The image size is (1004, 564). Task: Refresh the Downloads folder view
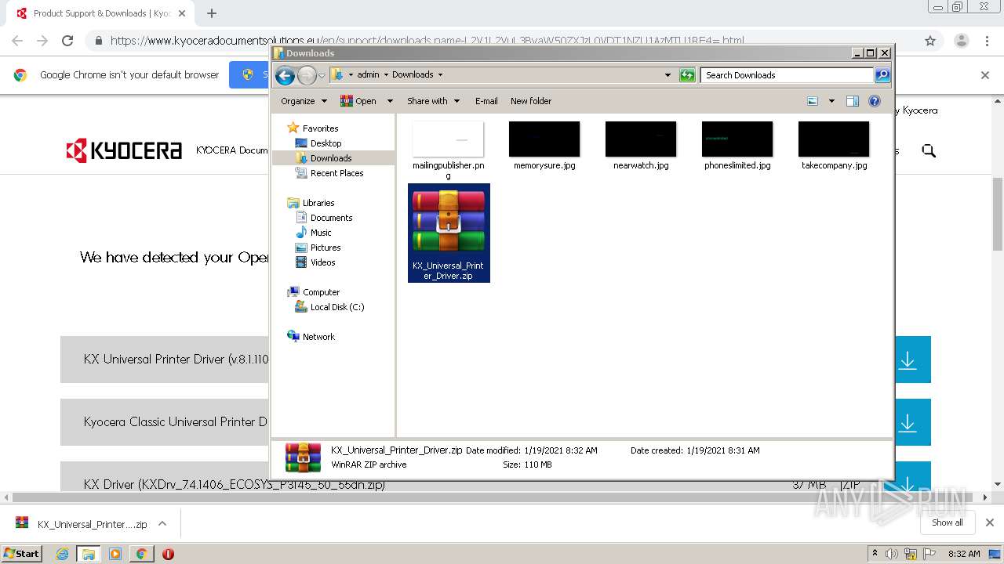(x=687, y=75)
